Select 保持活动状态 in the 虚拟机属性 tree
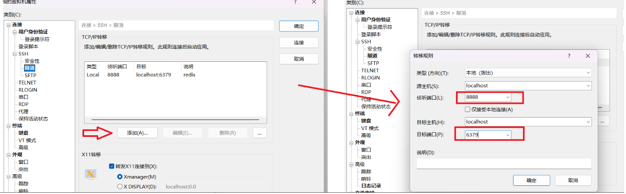 pos(33,119)
